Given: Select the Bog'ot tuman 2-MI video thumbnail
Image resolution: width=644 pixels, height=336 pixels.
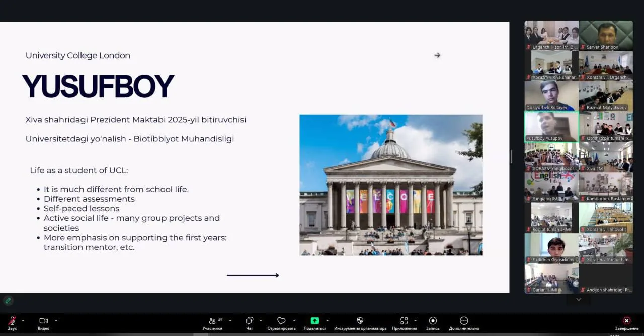Looking at the screenshot, I should pos(551,217).
